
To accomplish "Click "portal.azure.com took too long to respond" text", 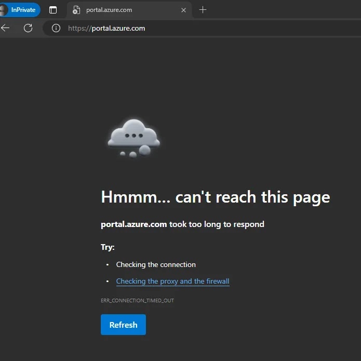I will click(182, 224).
